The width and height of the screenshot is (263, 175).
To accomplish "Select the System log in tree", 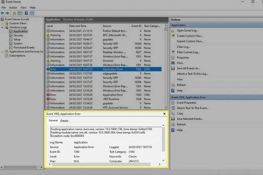I will [x=18, y=44].
